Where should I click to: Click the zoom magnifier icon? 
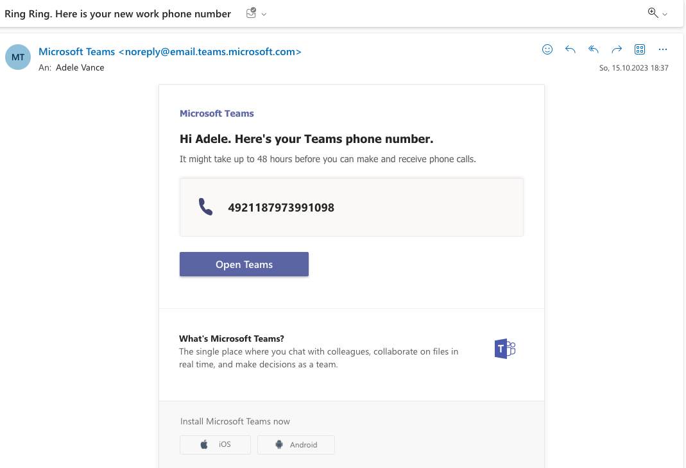653,13
